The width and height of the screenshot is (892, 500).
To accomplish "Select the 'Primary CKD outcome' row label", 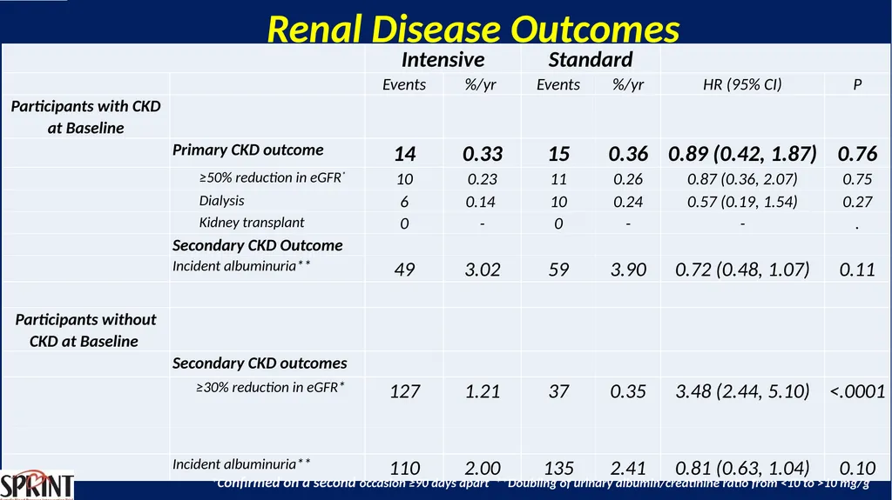I will pyautogui.click(x=248, y=150).
